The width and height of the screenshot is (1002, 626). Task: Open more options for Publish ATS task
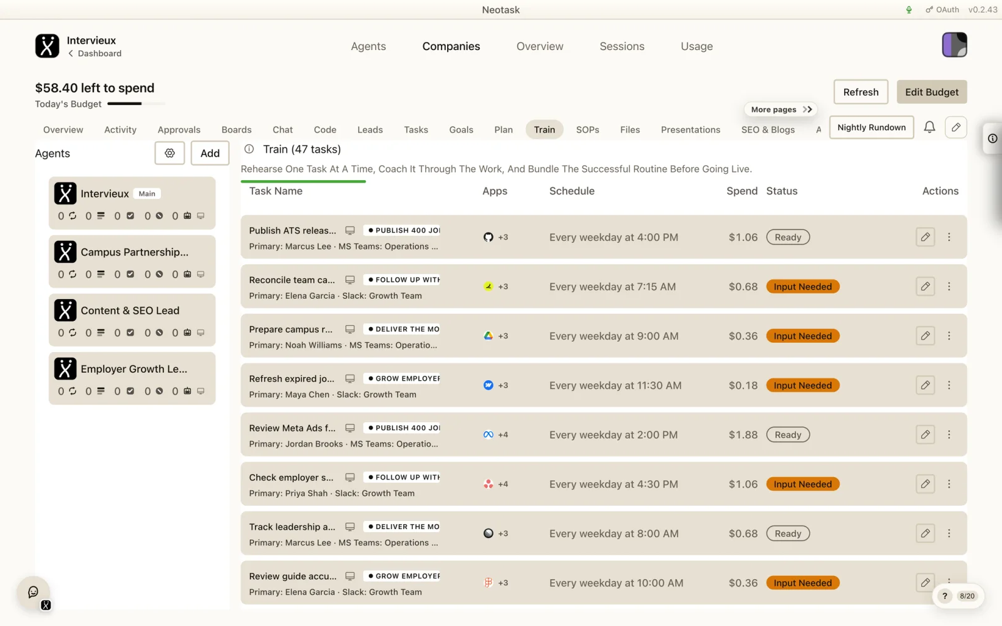(x=949, y=237)
